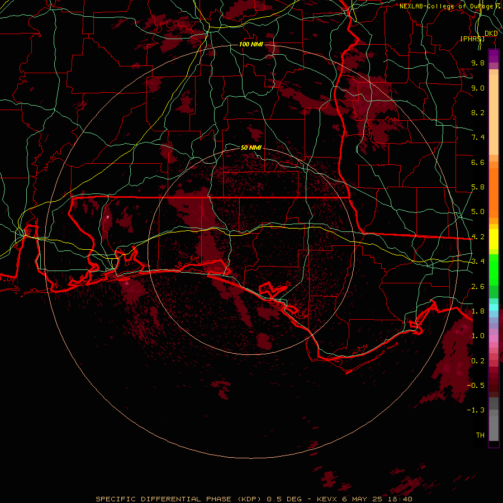
Task: Click the 2.6 value on the color scale
Action: click(478, 287)
